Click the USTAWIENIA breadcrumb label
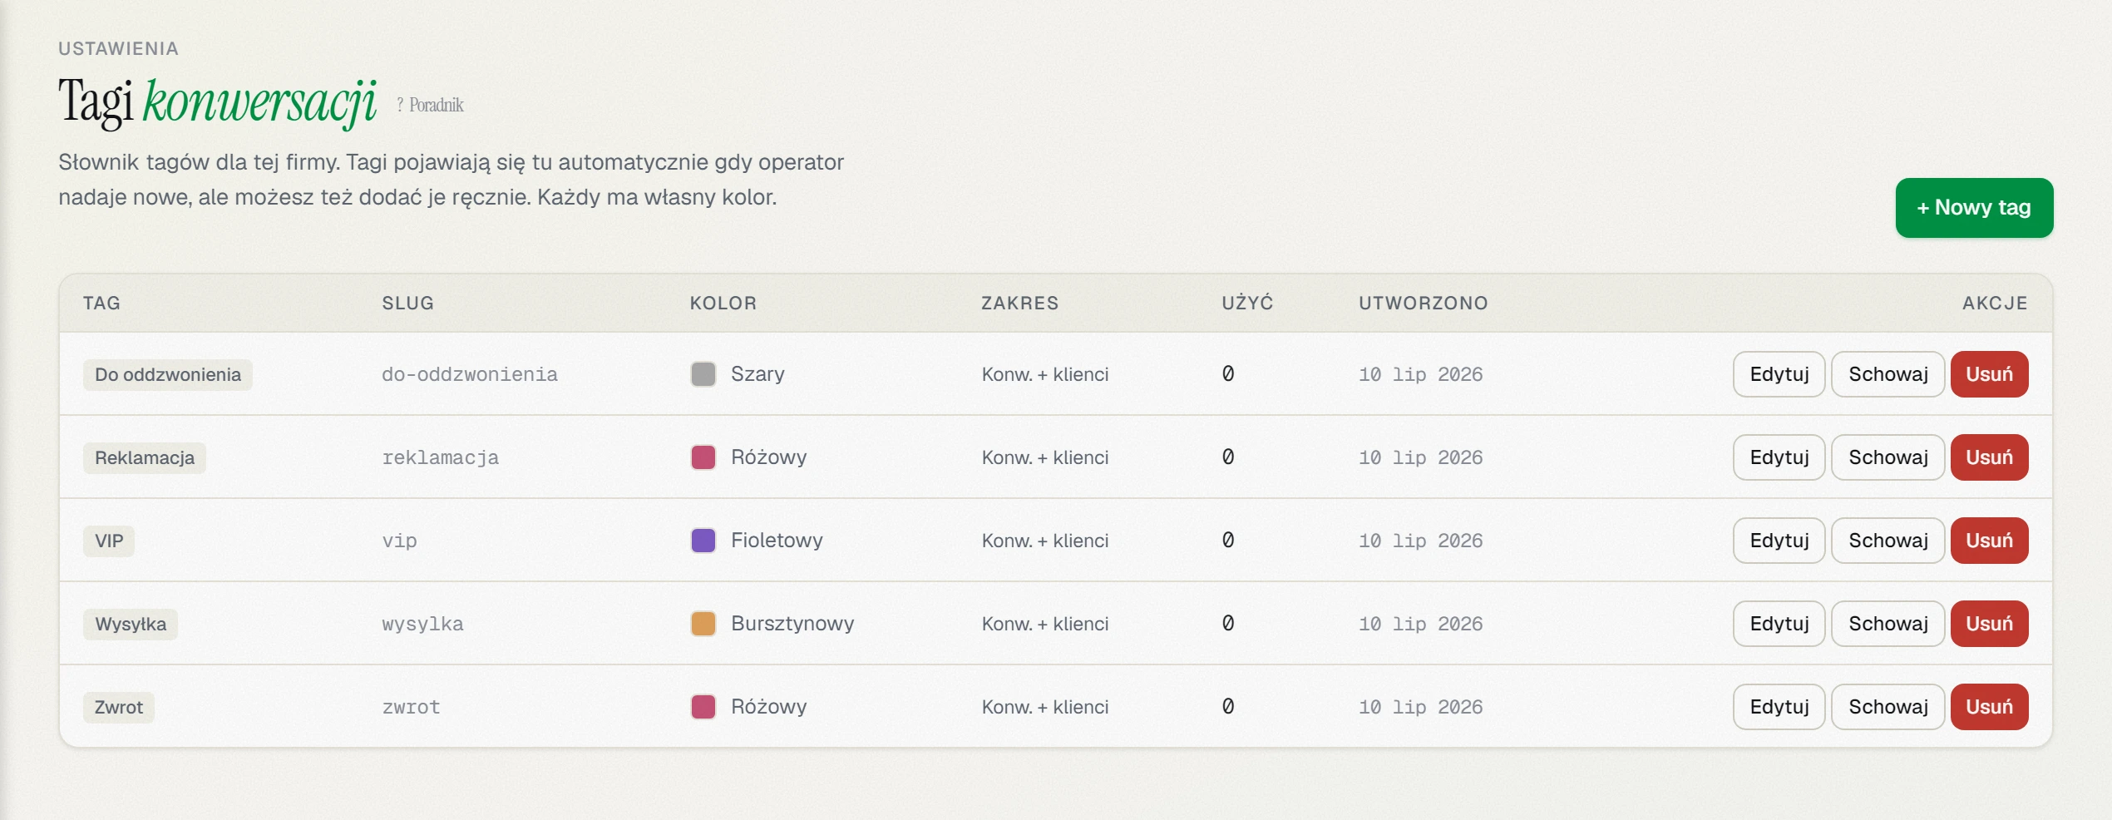Viewport: 2112px width, 820px height. tap(118, 48)
